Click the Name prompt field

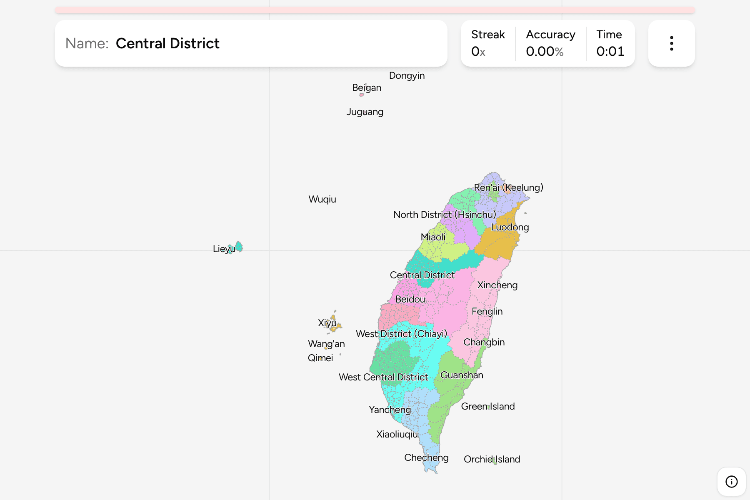pyautogui.click(x=251, y=43)
